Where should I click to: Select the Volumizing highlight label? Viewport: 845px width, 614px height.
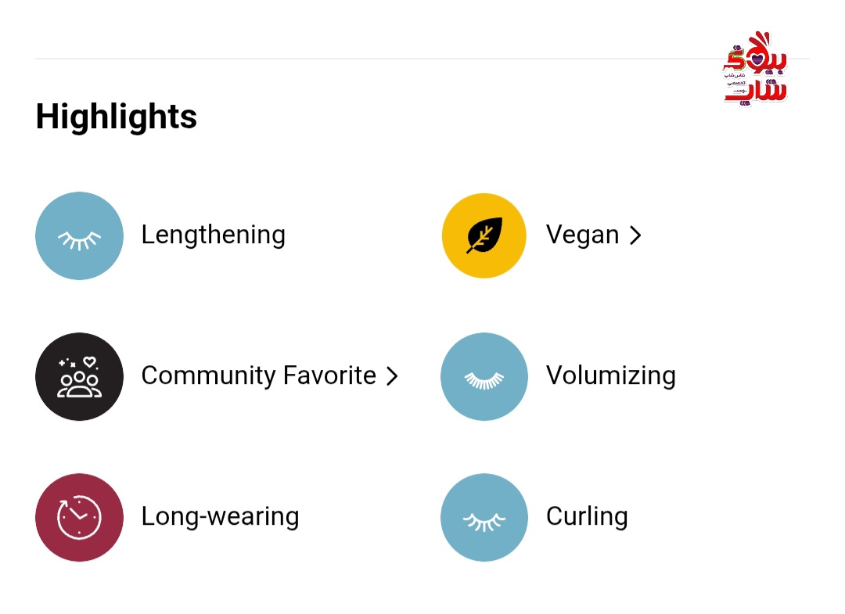pos(610,375)
